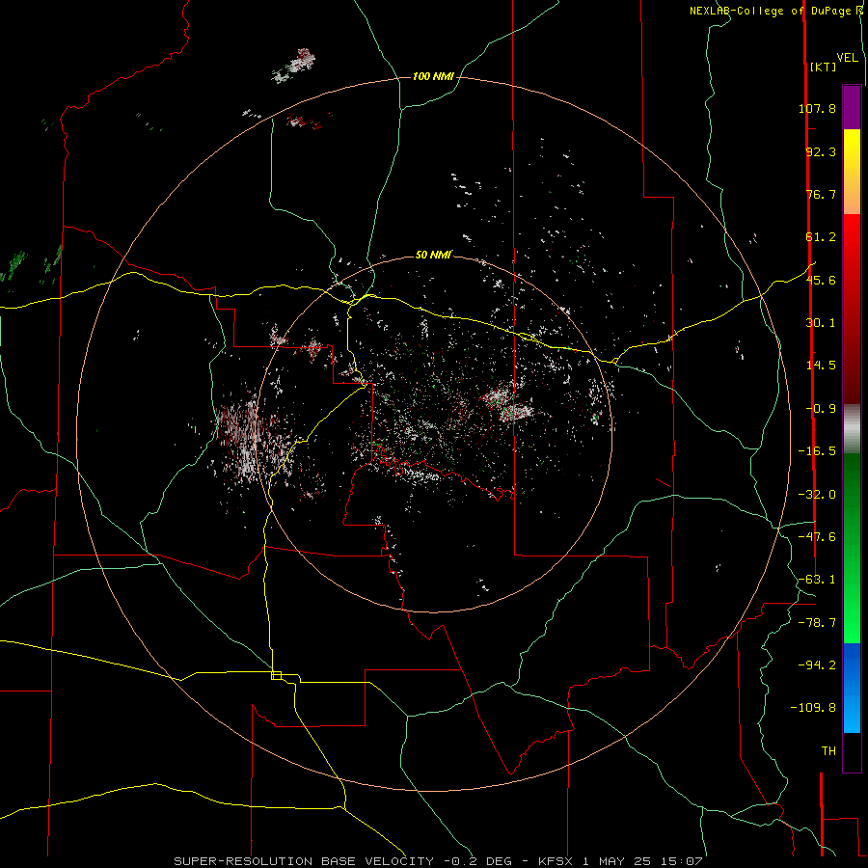
Task: Click the purple segment of the velocity color bar
Action: coord(852,107)
